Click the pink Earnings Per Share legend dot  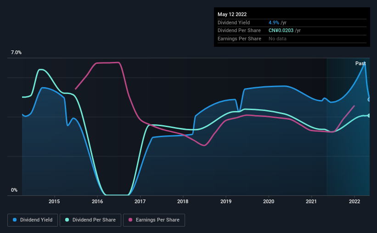tap(130, 220)
